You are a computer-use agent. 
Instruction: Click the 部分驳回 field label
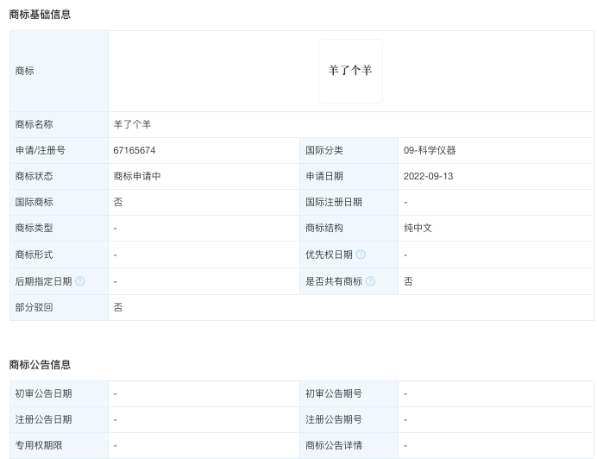(x=34, y=307)
